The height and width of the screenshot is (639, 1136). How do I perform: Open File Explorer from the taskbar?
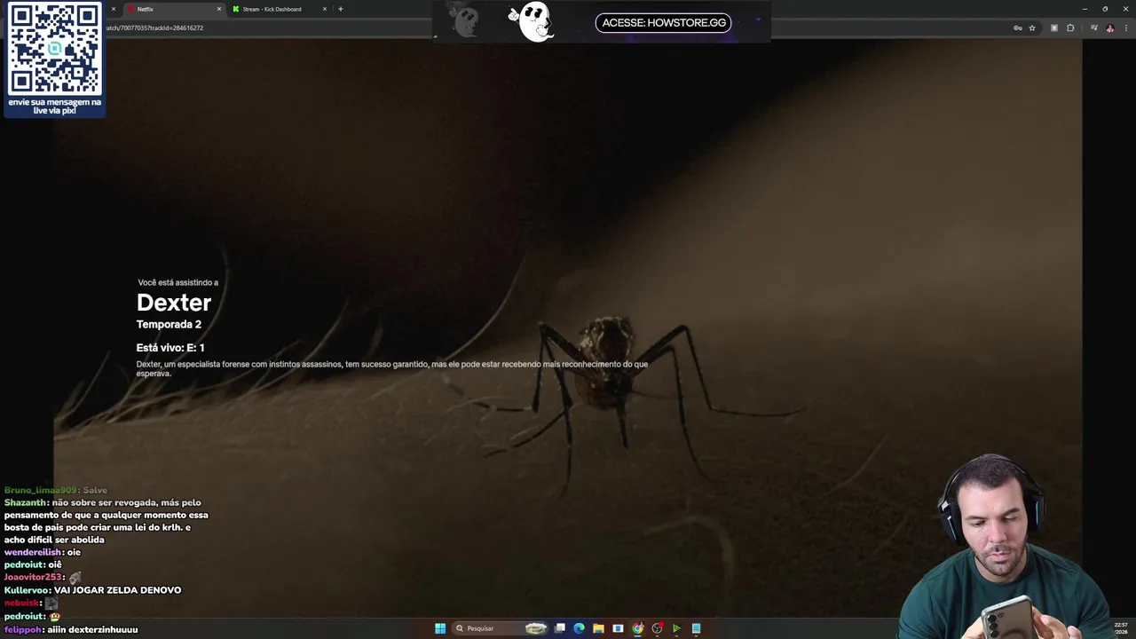(599, 628)
